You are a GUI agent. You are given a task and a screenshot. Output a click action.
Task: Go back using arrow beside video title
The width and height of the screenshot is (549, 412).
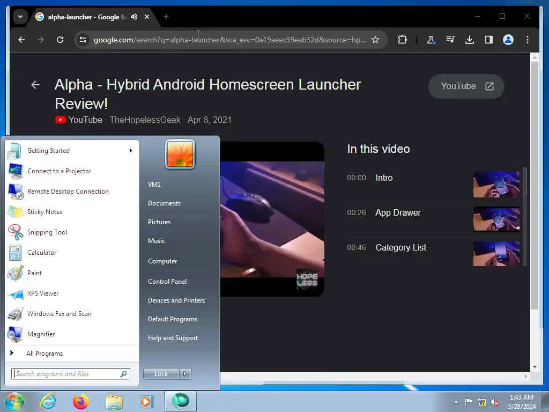click(35, 85)
